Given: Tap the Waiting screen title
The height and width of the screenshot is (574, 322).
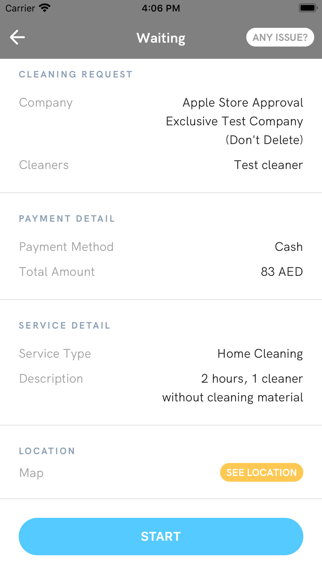Looking at the screenshot, I should click(161, 38).
